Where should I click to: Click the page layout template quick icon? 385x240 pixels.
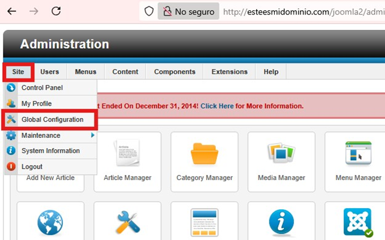(204, 223)
